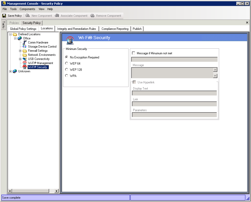This screenshot has width=251, height=202.
Task: Switch to Global Policy Settings tab
Action: coord(23,29)
